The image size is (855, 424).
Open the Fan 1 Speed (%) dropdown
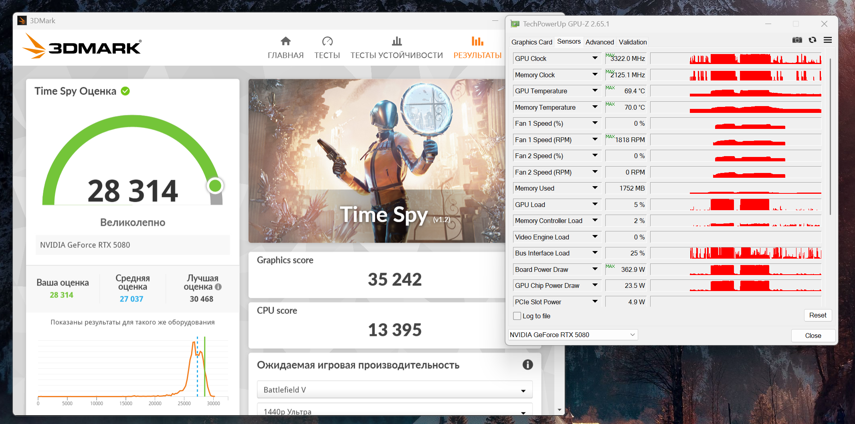tap(595, 123)
